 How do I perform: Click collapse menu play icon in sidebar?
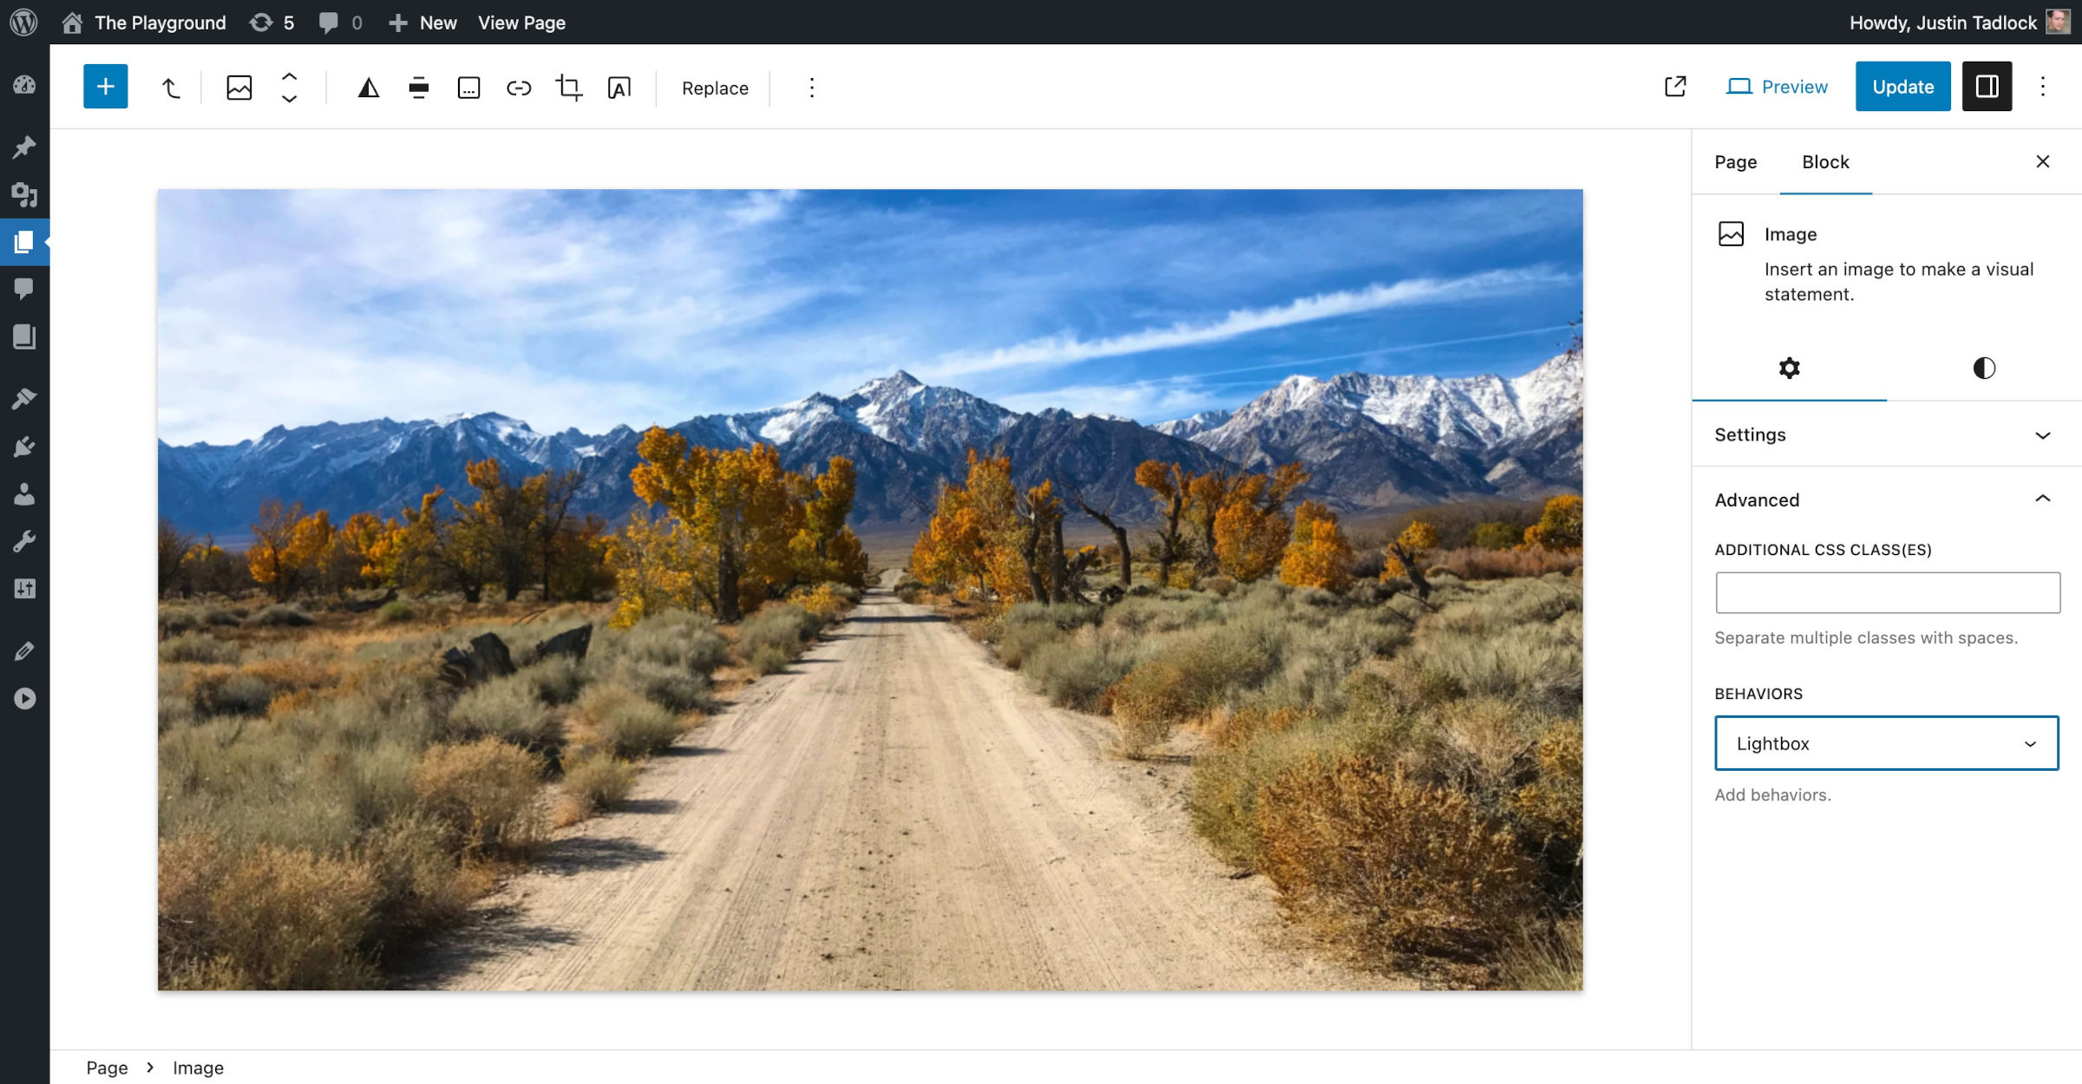point(24,698)
